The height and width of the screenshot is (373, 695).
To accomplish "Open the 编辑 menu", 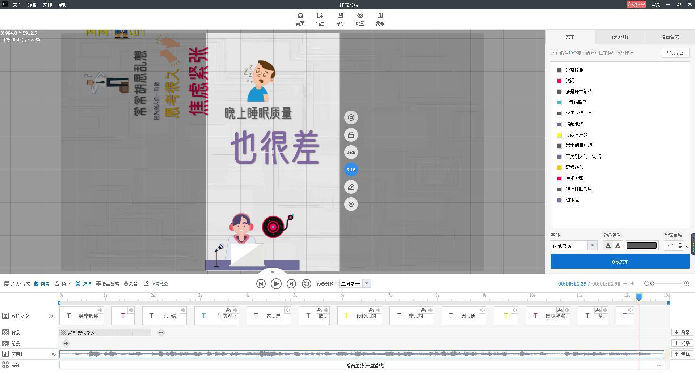I will tap(32, 5).
